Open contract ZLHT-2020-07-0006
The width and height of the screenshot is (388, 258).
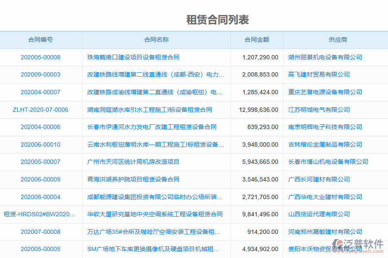pyautogui.click(x=41, y=110)
